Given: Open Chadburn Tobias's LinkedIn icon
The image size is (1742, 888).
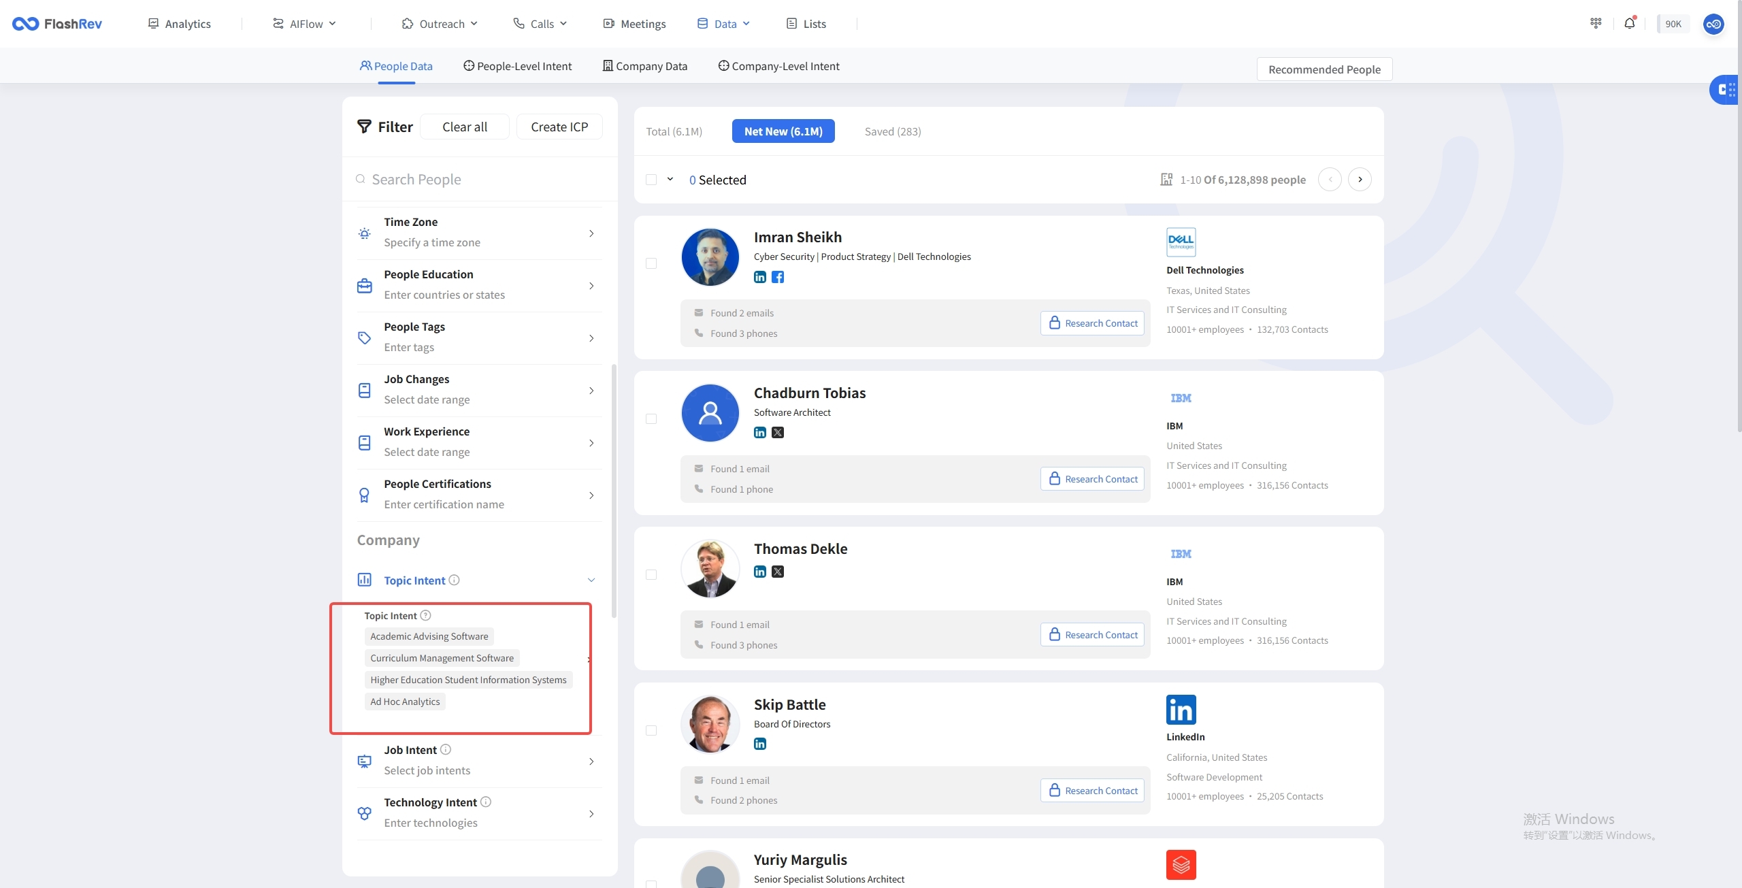Looking at the screenshot, I should (x=760, y=433).
